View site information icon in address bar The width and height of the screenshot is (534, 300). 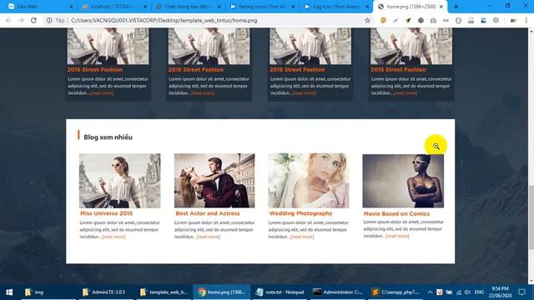coord(49,20)
